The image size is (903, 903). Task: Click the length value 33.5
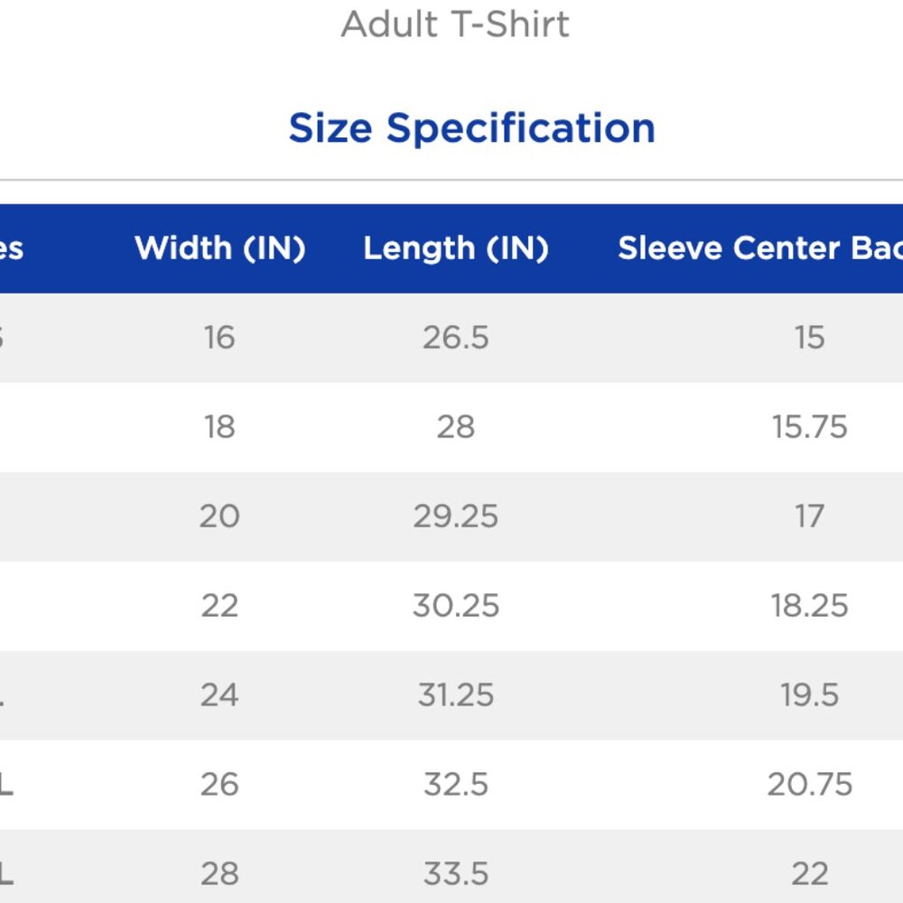[455, 873]
